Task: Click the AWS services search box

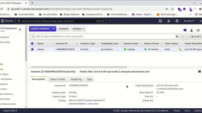Action: tap(61, 21)
